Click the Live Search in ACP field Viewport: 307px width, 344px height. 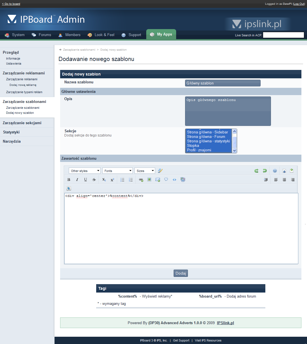click(283, 35)
